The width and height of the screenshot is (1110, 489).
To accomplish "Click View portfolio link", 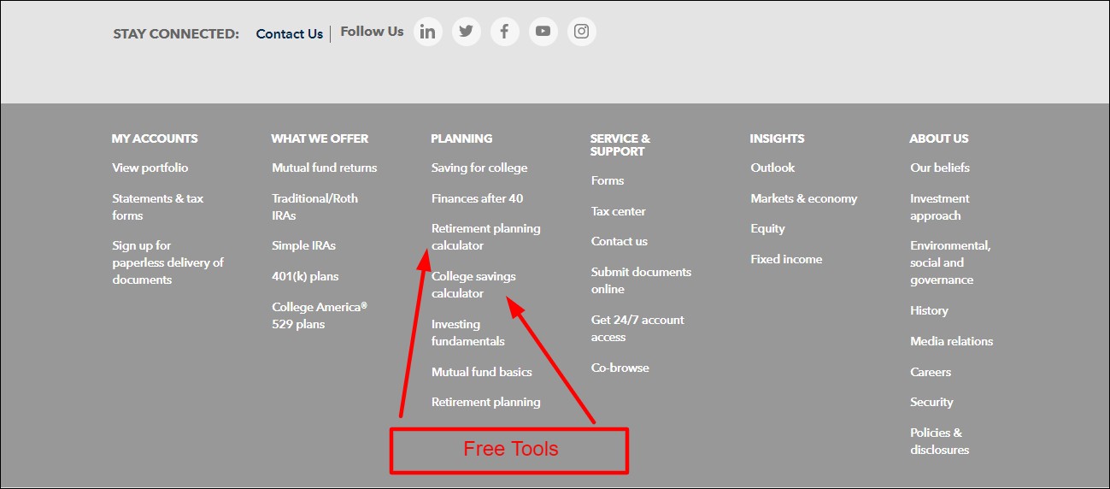I will point(150,168).
